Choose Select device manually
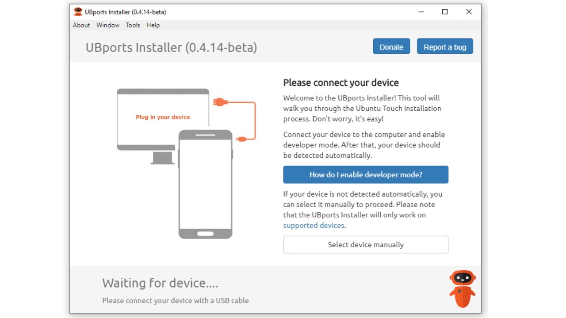Image resolution: width=566 pixels, height=318 pixels. point(366,245)
